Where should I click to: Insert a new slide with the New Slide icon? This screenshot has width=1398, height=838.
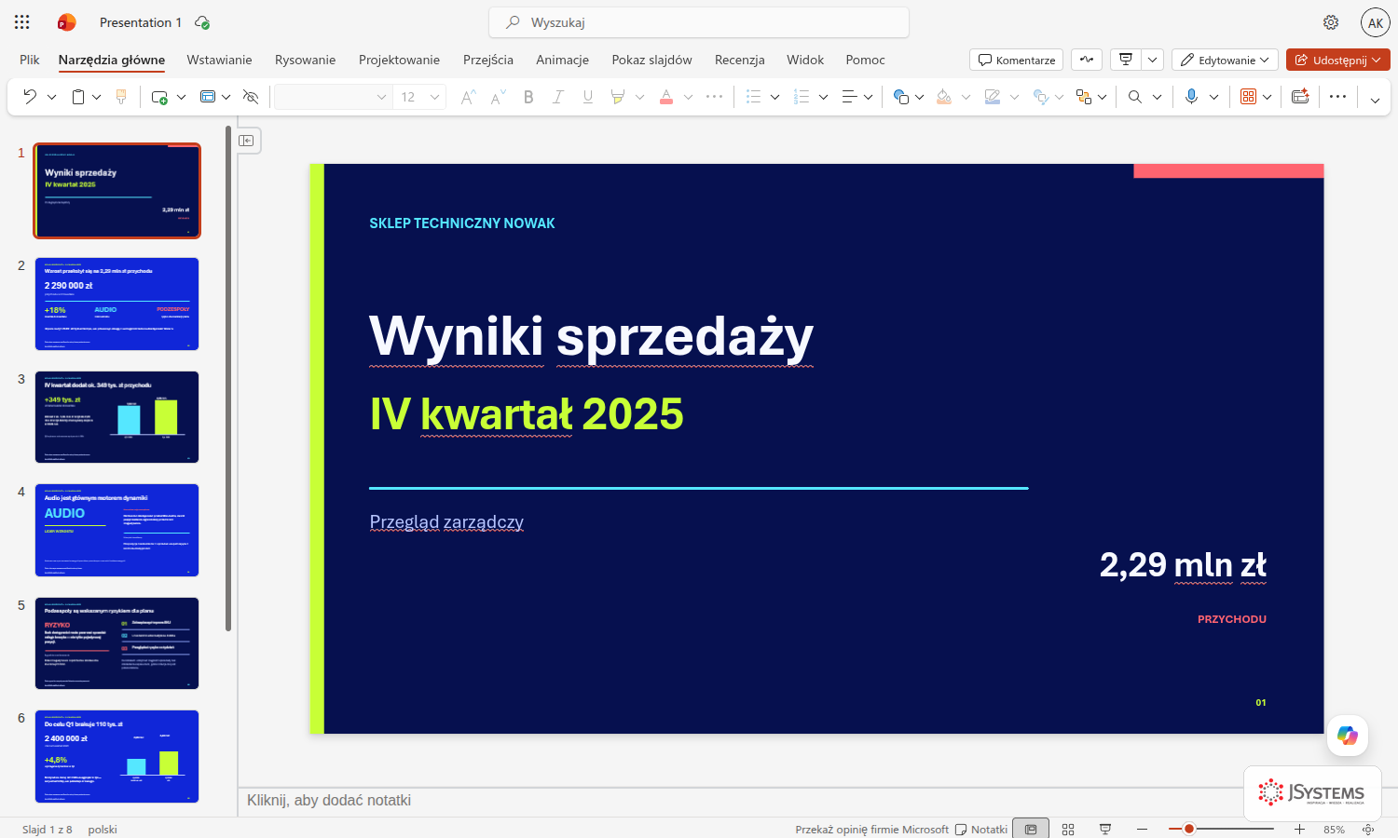[x=159, y=97]
